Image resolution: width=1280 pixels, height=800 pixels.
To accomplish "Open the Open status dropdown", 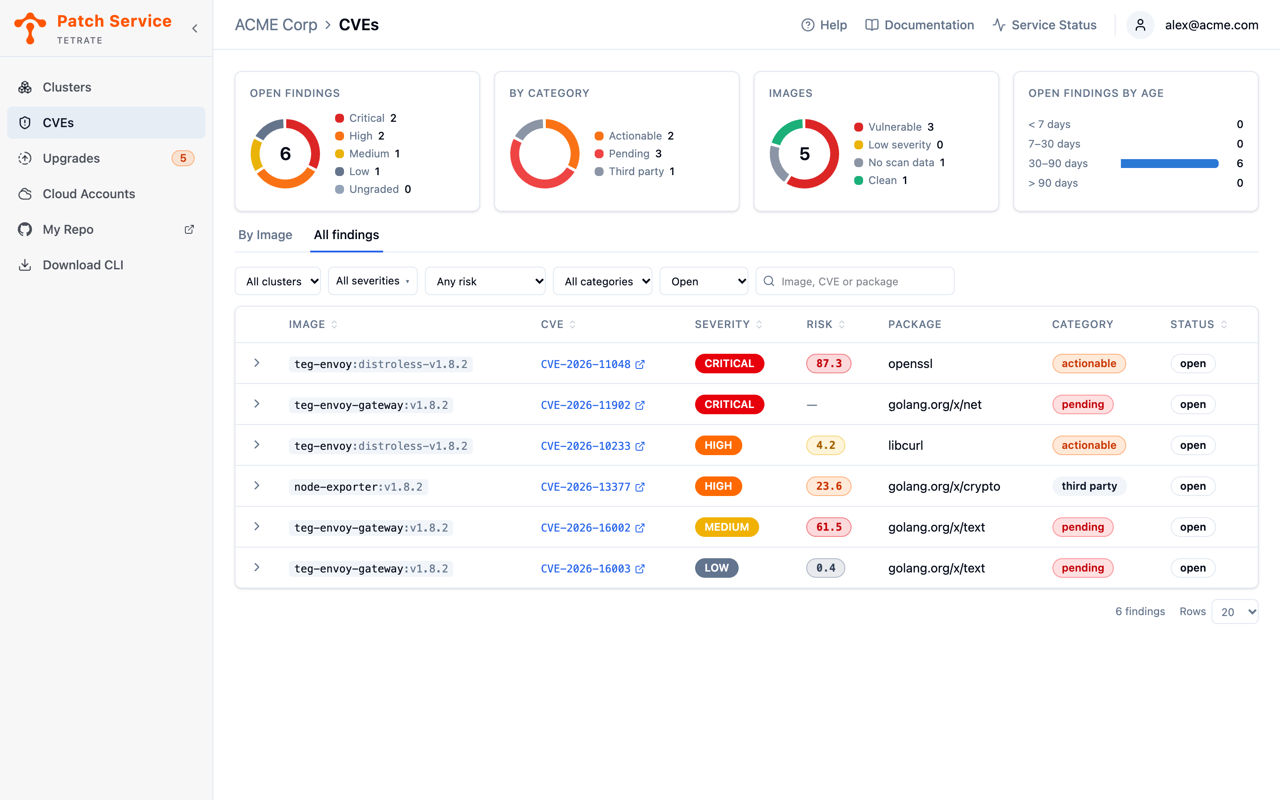I will point(704,281).
